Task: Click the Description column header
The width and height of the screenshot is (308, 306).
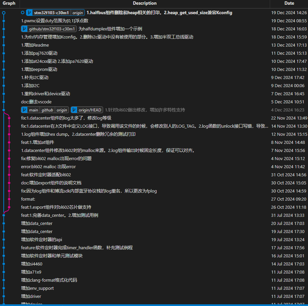Action: tap(145, 3)
